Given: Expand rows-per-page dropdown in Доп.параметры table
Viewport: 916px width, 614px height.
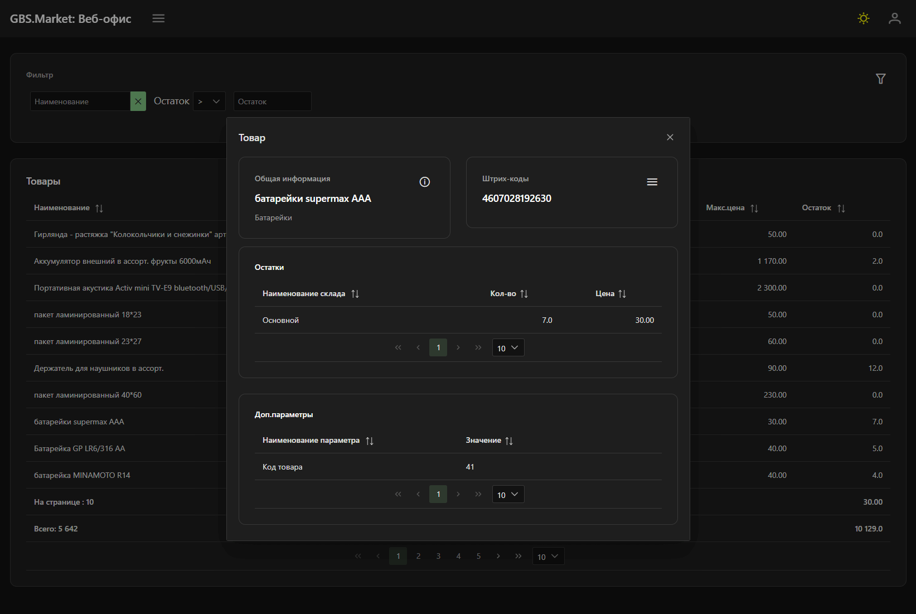Looking at the screenshot, I should pos(508,495).
